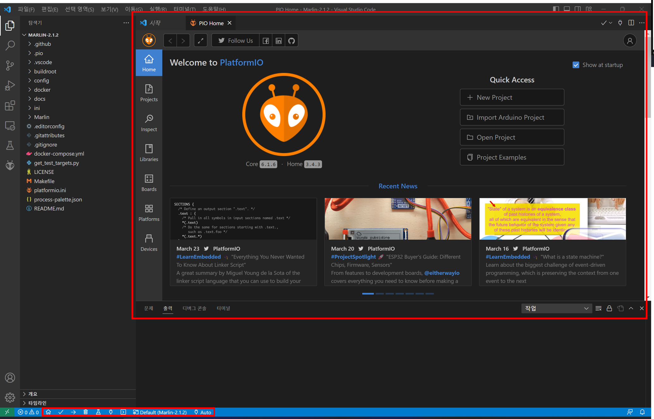Click PlatformIO Home icon in status bar
The width and height of the screenshot is (654, 419).
coord(48,412)
